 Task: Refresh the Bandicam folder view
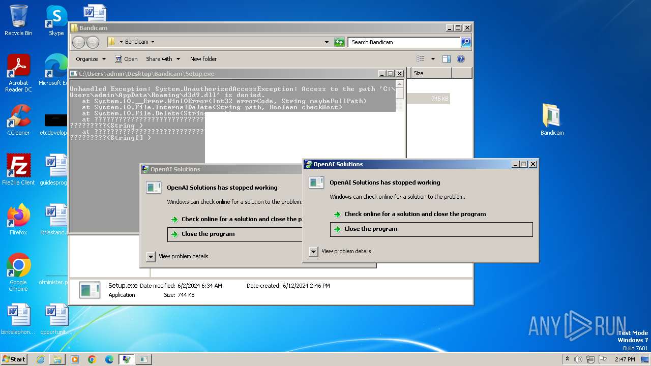339,42
